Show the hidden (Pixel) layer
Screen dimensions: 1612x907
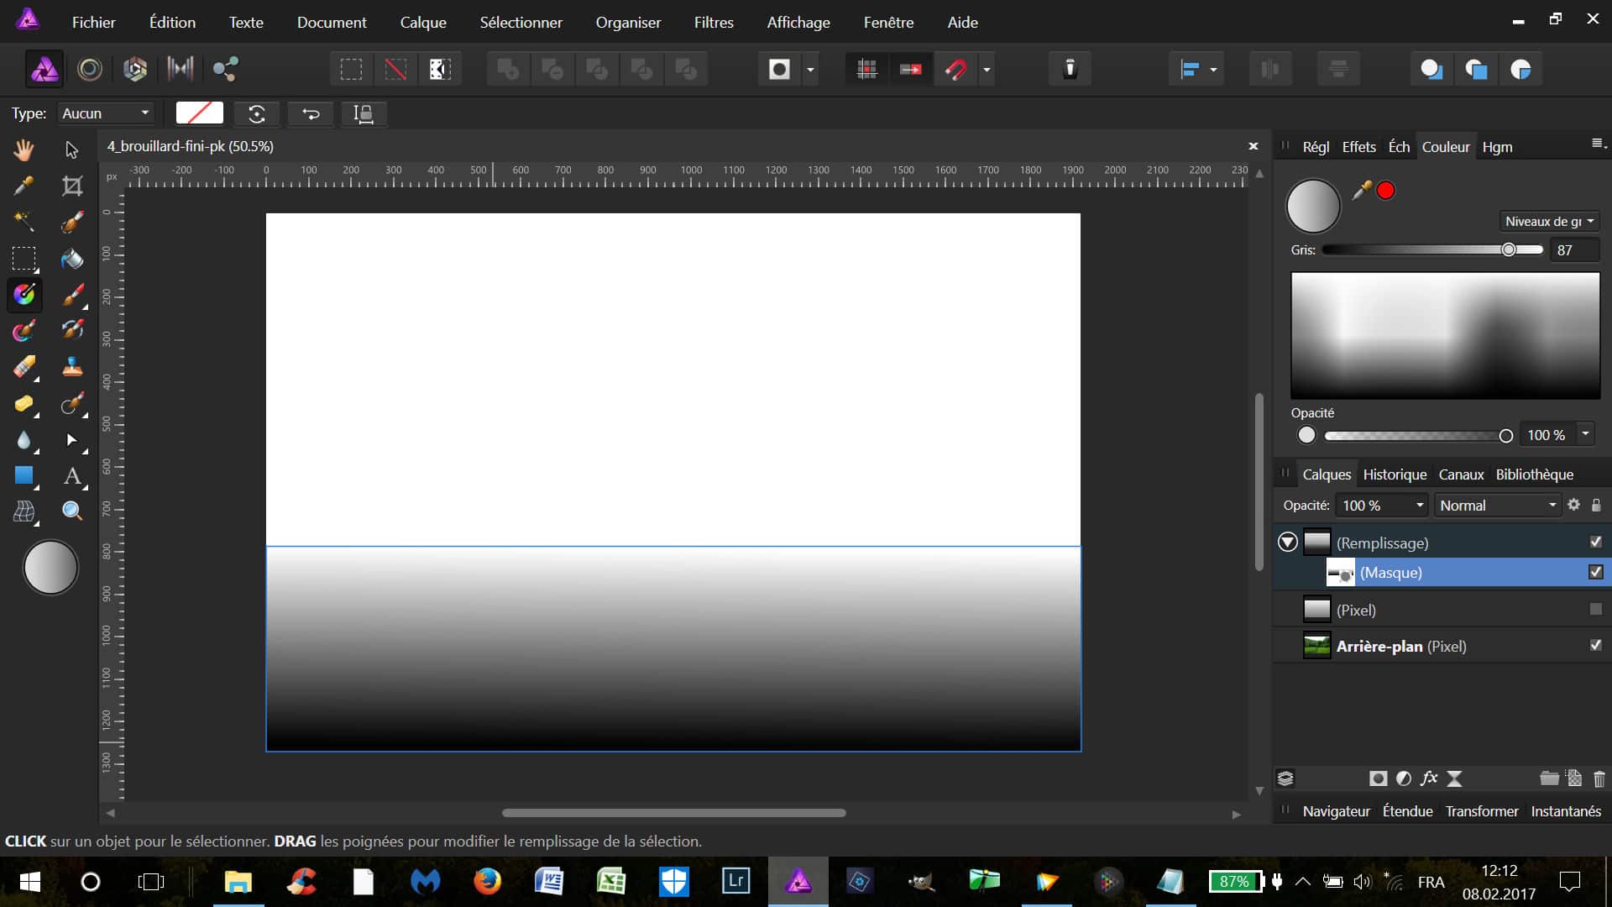(x=1595, y=610)
